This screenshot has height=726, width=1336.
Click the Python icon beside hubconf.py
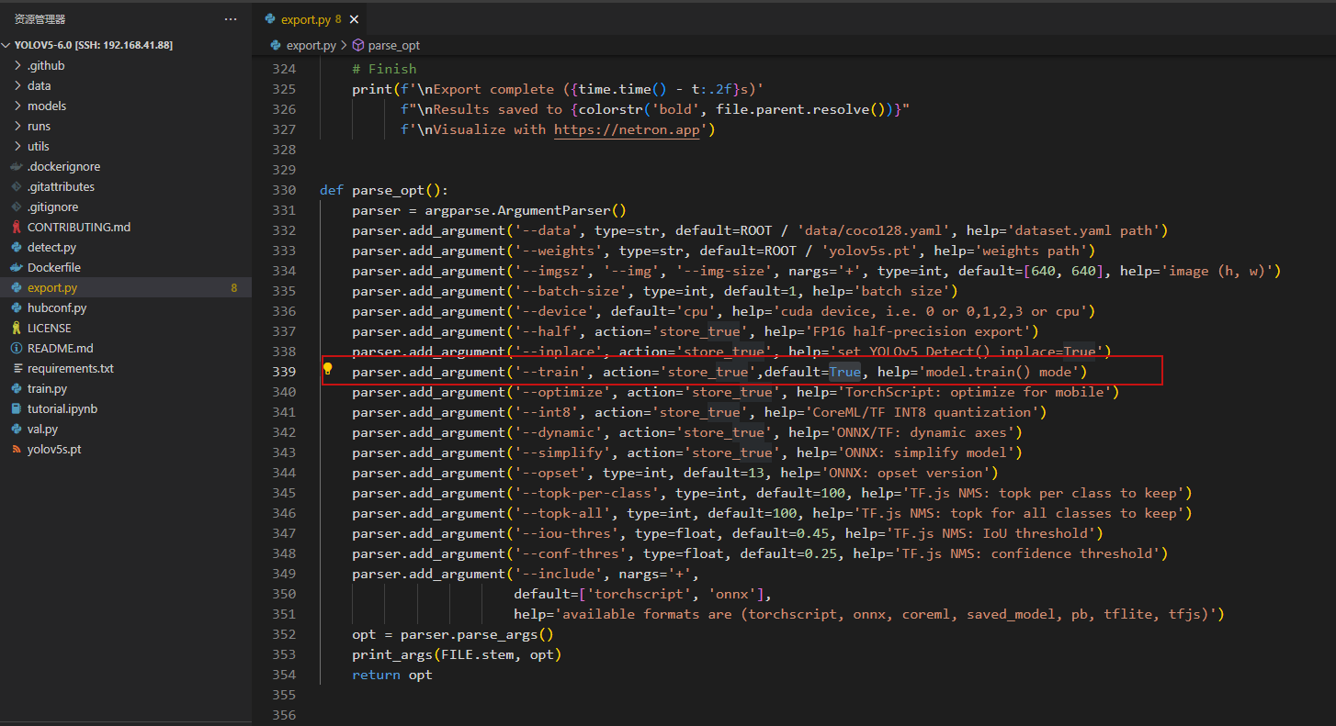pyautogui.click(x=17, y=307)
